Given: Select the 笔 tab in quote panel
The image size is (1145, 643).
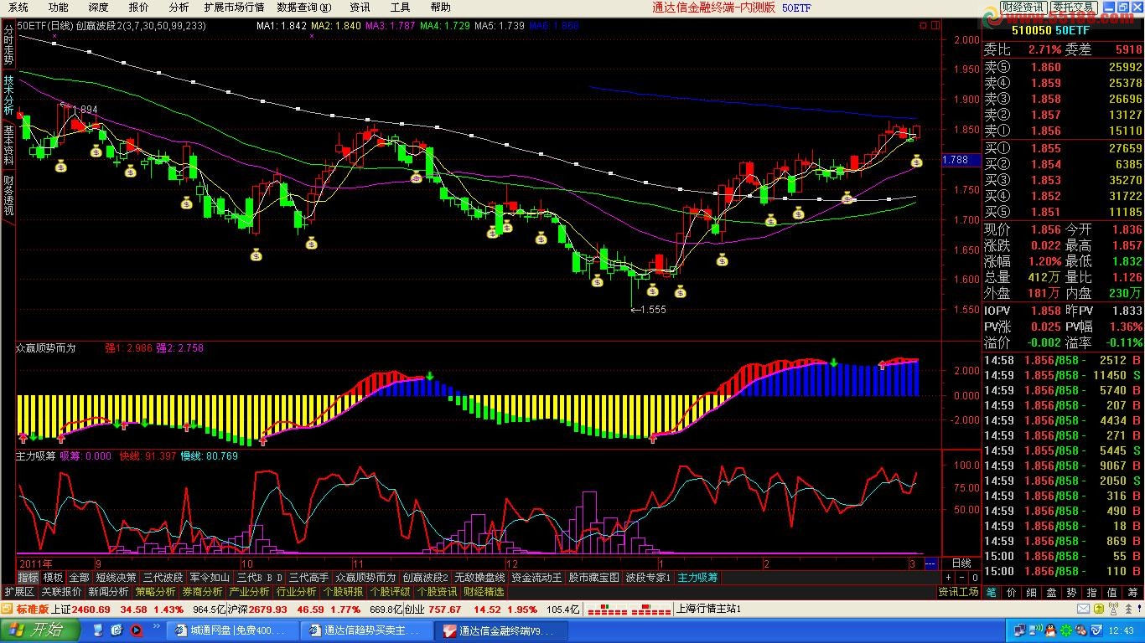Looking at the screenshot, I should tap(992, 592).
